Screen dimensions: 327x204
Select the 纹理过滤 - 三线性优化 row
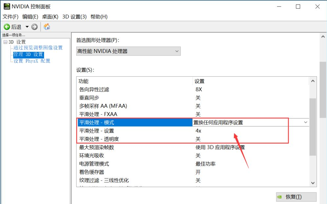pos(193,180)
